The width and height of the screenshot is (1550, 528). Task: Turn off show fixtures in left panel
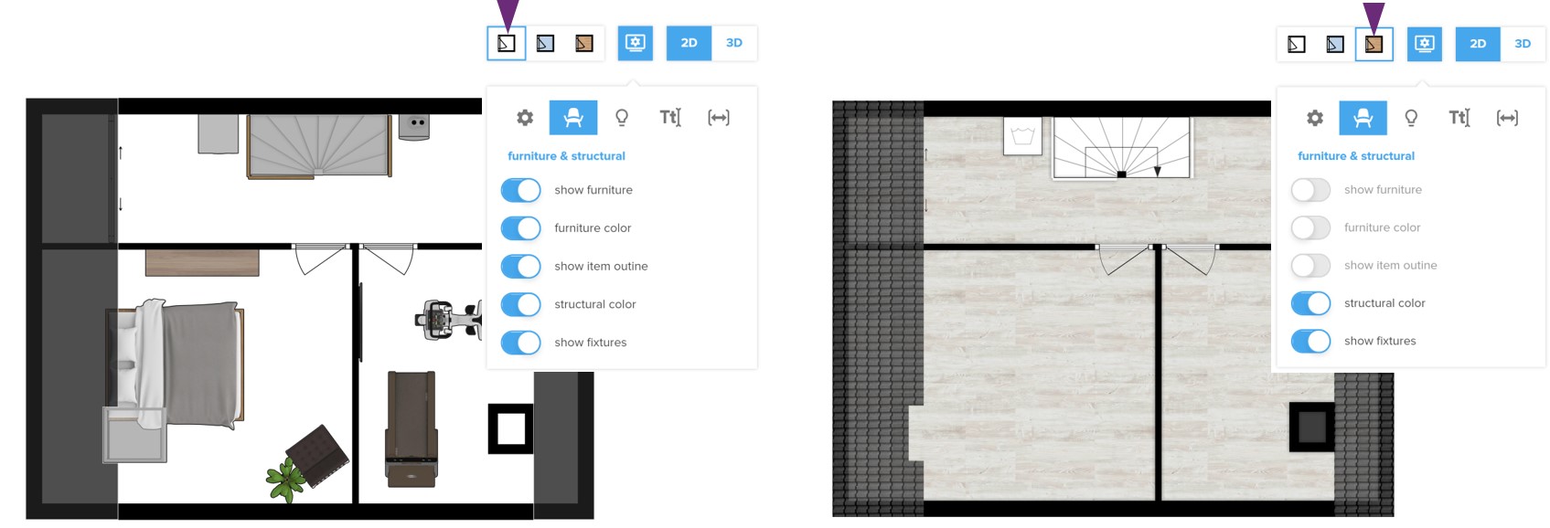coord(521,343)
